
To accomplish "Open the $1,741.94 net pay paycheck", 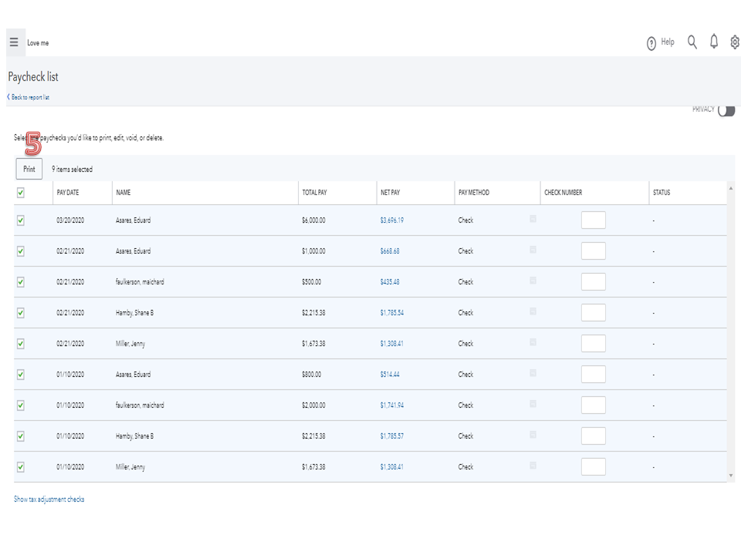I will pyautogui.click(x=391, y=405).
